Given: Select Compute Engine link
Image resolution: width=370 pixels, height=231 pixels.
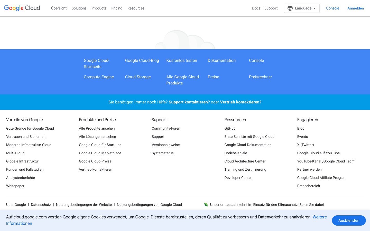Looking at the screenshot, I should click(x=99, y=77).
